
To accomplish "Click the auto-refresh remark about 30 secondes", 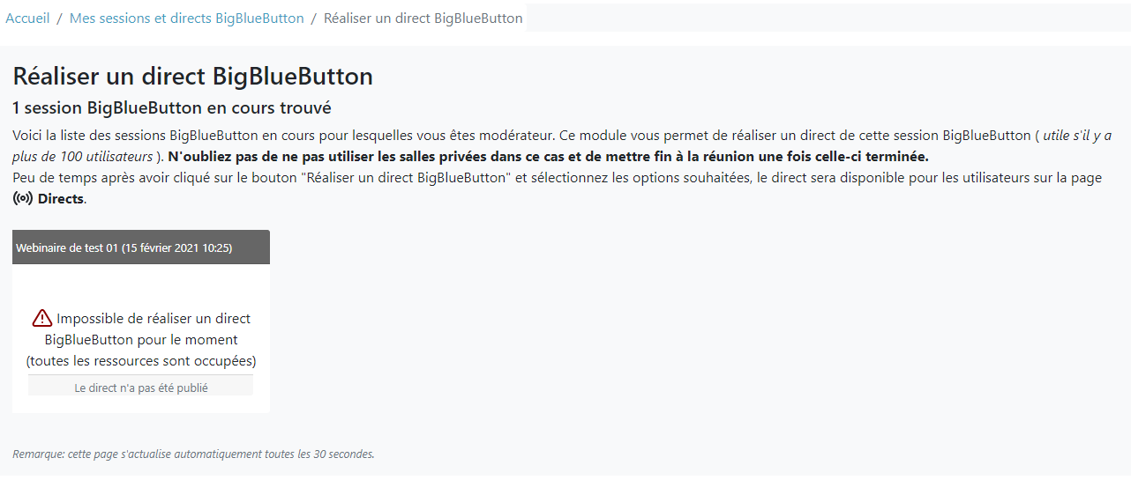I will pos(193,454).
